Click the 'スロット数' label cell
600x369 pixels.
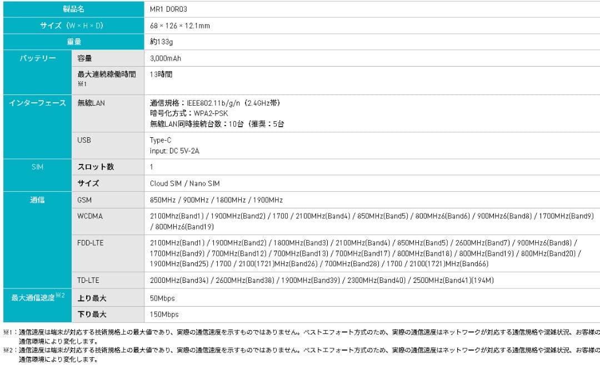pos(108,167)
